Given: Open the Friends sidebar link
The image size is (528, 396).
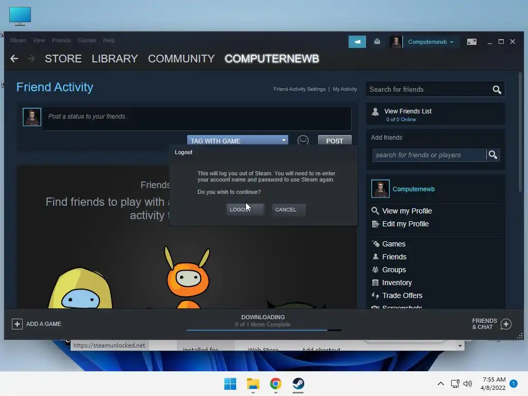Looking at the screenshot, I should (394, 257).
